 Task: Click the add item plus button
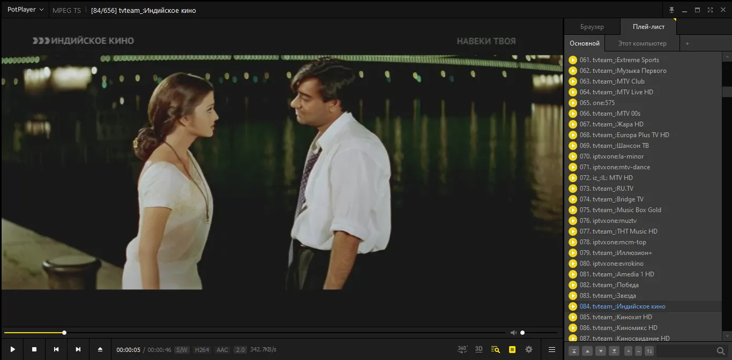pos(628,351)
